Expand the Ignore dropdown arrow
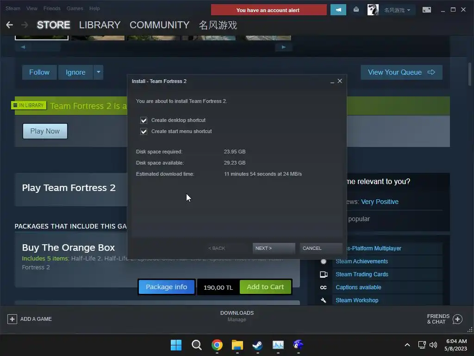Screen dimensions: 474x356 coord(98,72)
